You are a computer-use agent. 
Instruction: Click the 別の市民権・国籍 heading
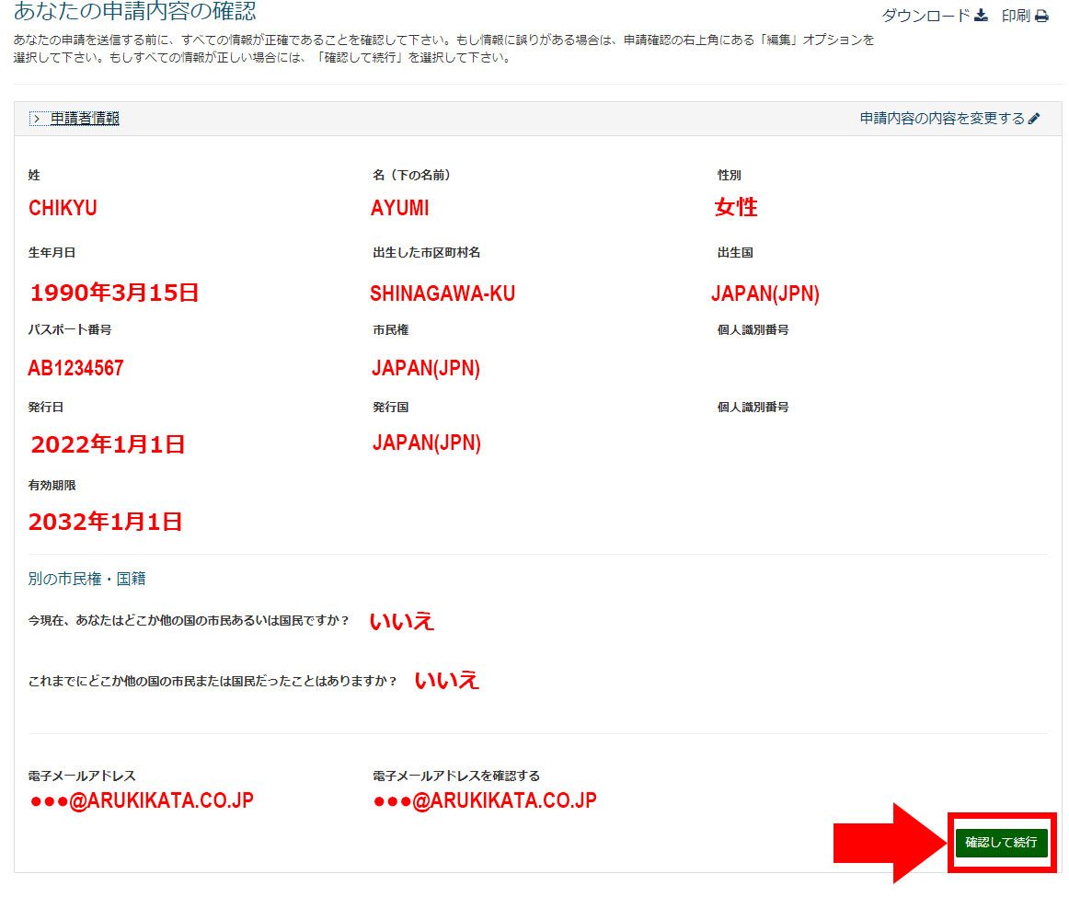(x=86, y=579)
